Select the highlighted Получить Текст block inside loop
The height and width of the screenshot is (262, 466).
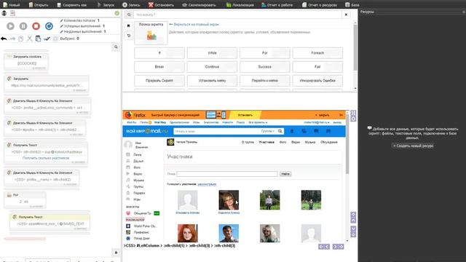50,222
